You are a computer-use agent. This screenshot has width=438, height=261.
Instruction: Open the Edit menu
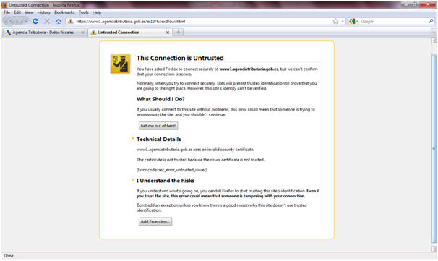click(x=17, y=12)
